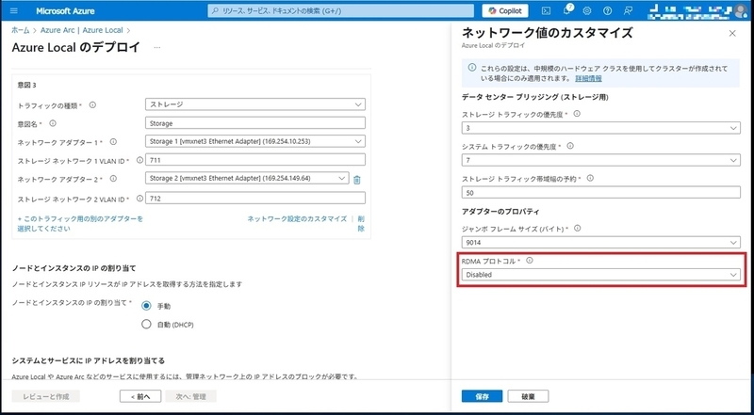Click the disabled レビューと作成 button
This screenshot has height=415, width=754.
[46, 396]
